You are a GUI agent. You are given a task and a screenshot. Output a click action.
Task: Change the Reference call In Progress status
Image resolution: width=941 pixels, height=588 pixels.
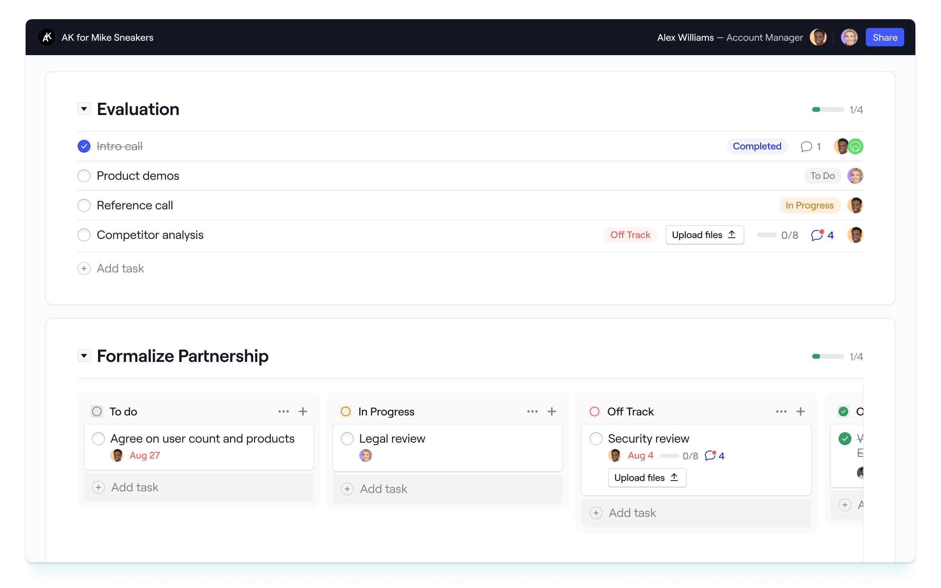click(810, 205)
